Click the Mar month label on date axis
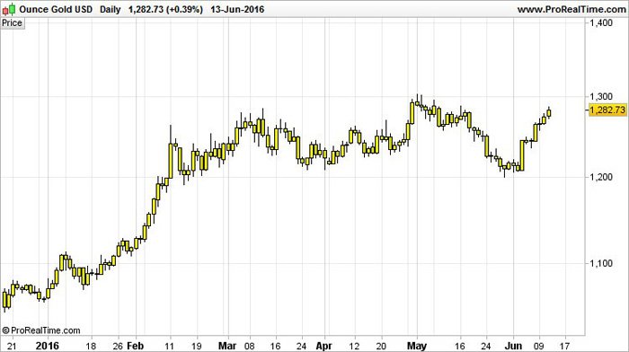Screen dimensions: 629x352 [x=227, y=346]
